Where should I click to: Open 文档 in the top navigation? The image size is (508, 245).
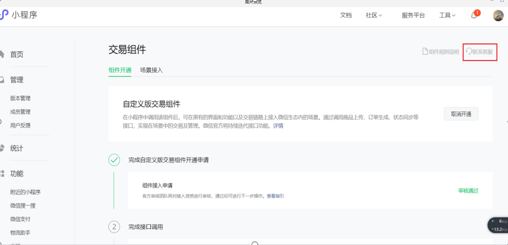[346, 15]
